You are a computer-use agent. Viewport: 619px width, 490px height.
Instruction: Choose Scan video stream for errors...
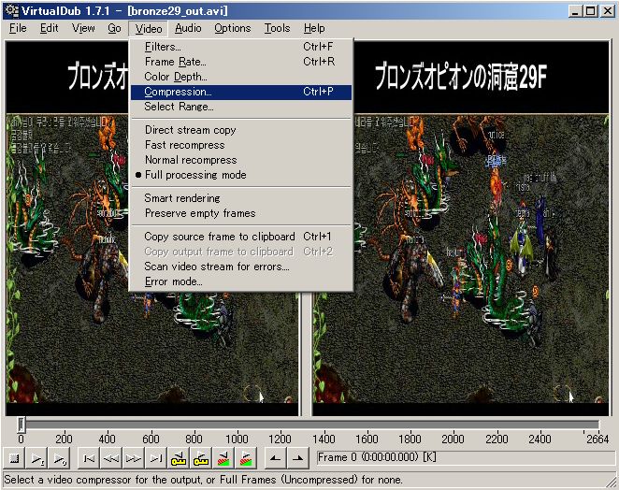click(x=241, y=267)
